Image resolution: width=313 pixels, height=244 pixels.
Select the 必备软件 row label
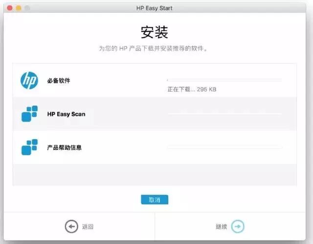59,81
